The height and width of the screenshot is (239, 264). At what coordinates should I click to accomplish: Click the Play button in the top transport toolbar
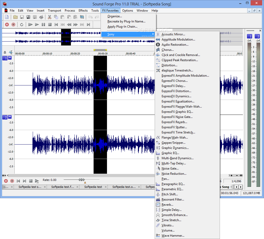[37, 25]
